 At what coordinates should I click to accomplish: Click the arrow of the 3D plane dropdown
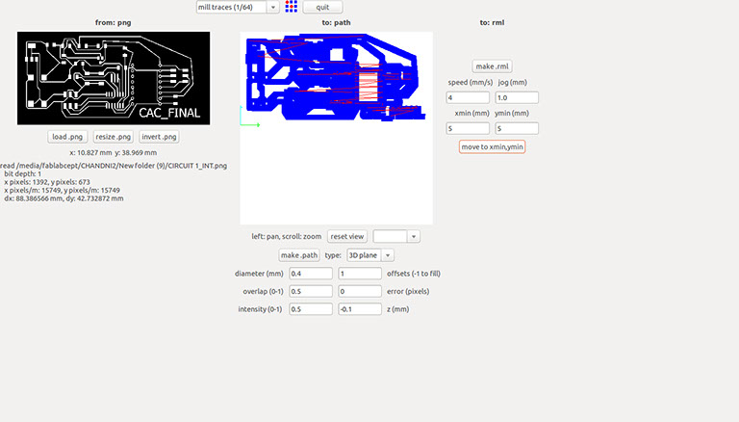[388, 255]
